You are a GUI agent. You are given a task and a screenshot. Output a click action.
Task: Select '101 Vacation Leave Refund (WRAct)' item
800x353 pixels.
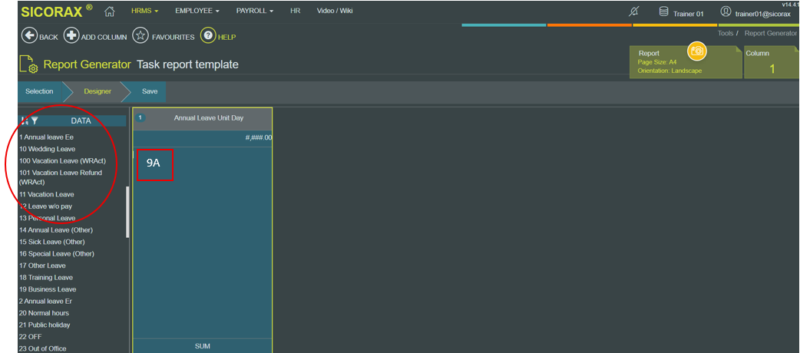pyautogui.click(x=61, y=177)
